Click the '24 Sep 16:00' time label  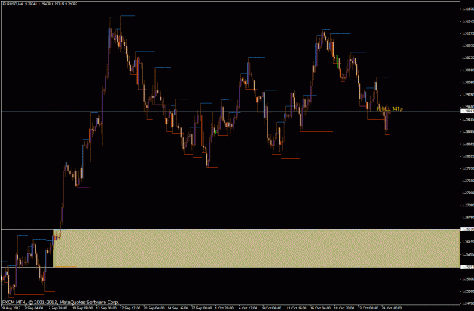(x=177, y=308)
